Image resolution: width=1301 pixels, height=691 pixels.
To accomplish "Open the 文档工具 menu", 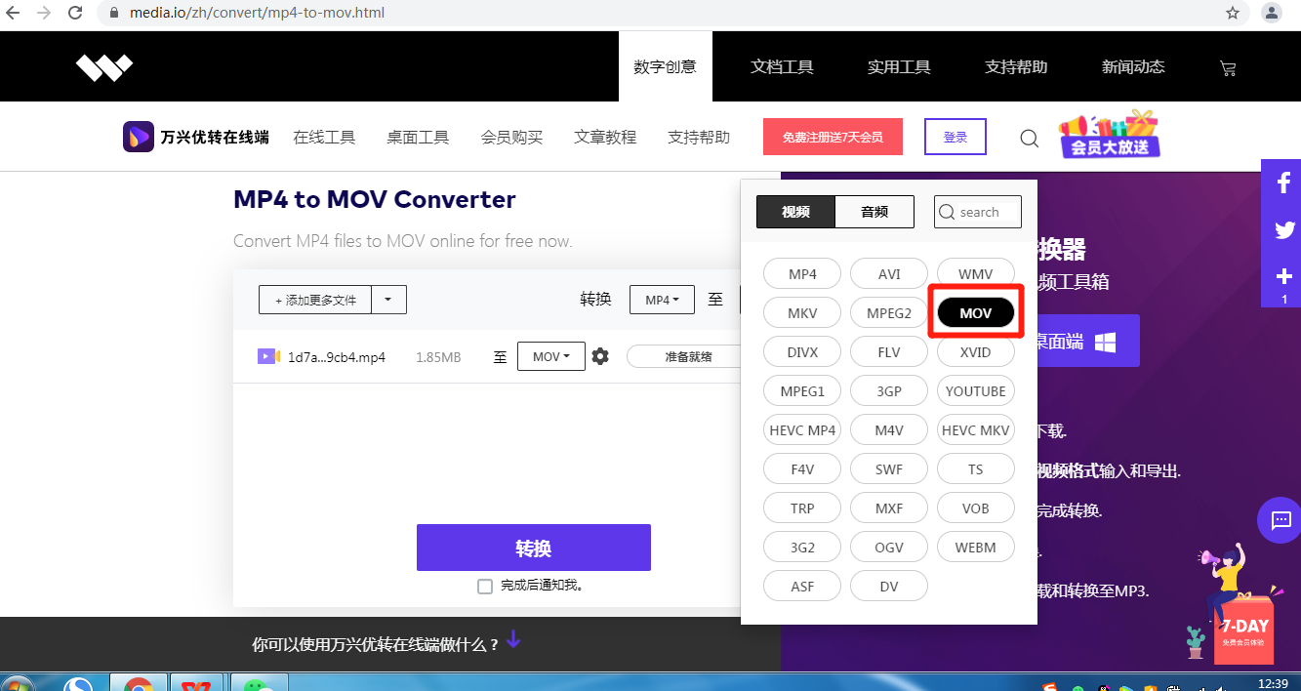I will [x=782, y=66].
